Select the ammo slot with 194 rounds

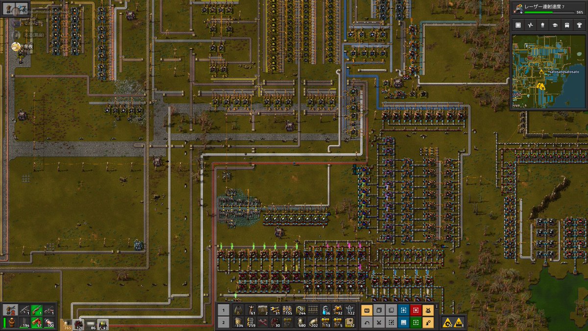(24, 322)
